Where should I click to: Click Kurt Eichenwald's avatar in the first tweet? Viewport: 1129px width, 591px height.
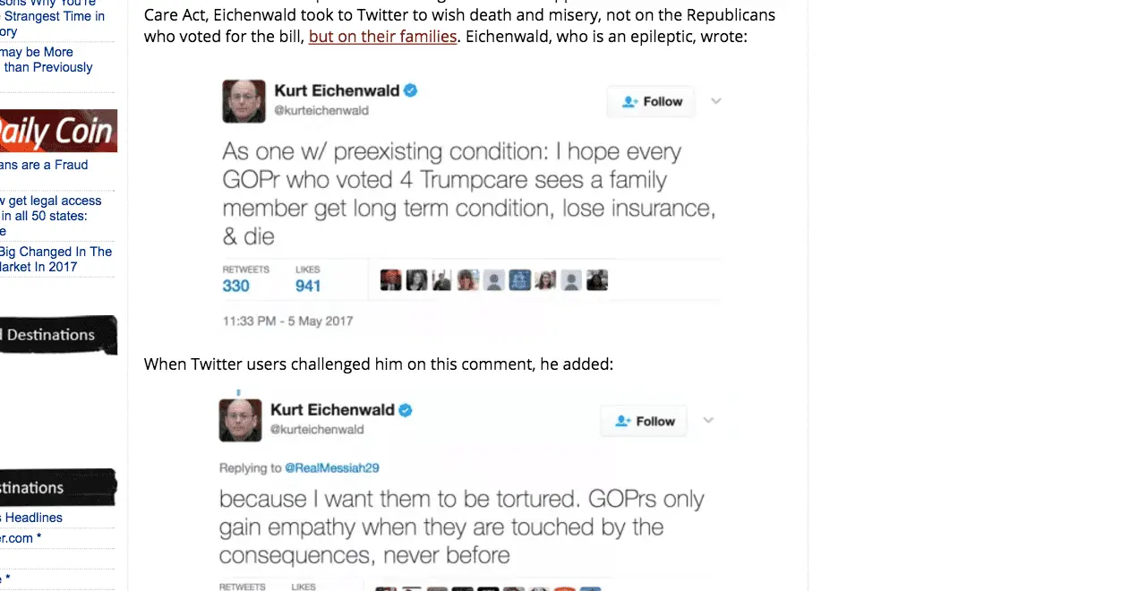point(244,101)
